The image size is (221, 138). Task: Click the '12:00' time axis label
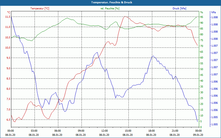tap(104, 131)
